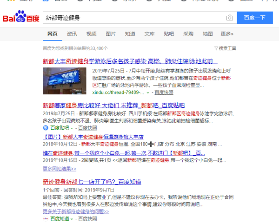Click the xindu.cc/thread-79409 URL
The image size is (279, 224).
pos(118,92)
